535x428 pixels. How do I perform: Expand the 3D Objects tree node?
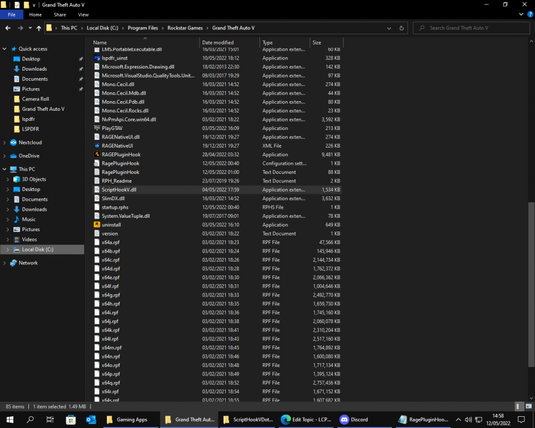point(8,179)
